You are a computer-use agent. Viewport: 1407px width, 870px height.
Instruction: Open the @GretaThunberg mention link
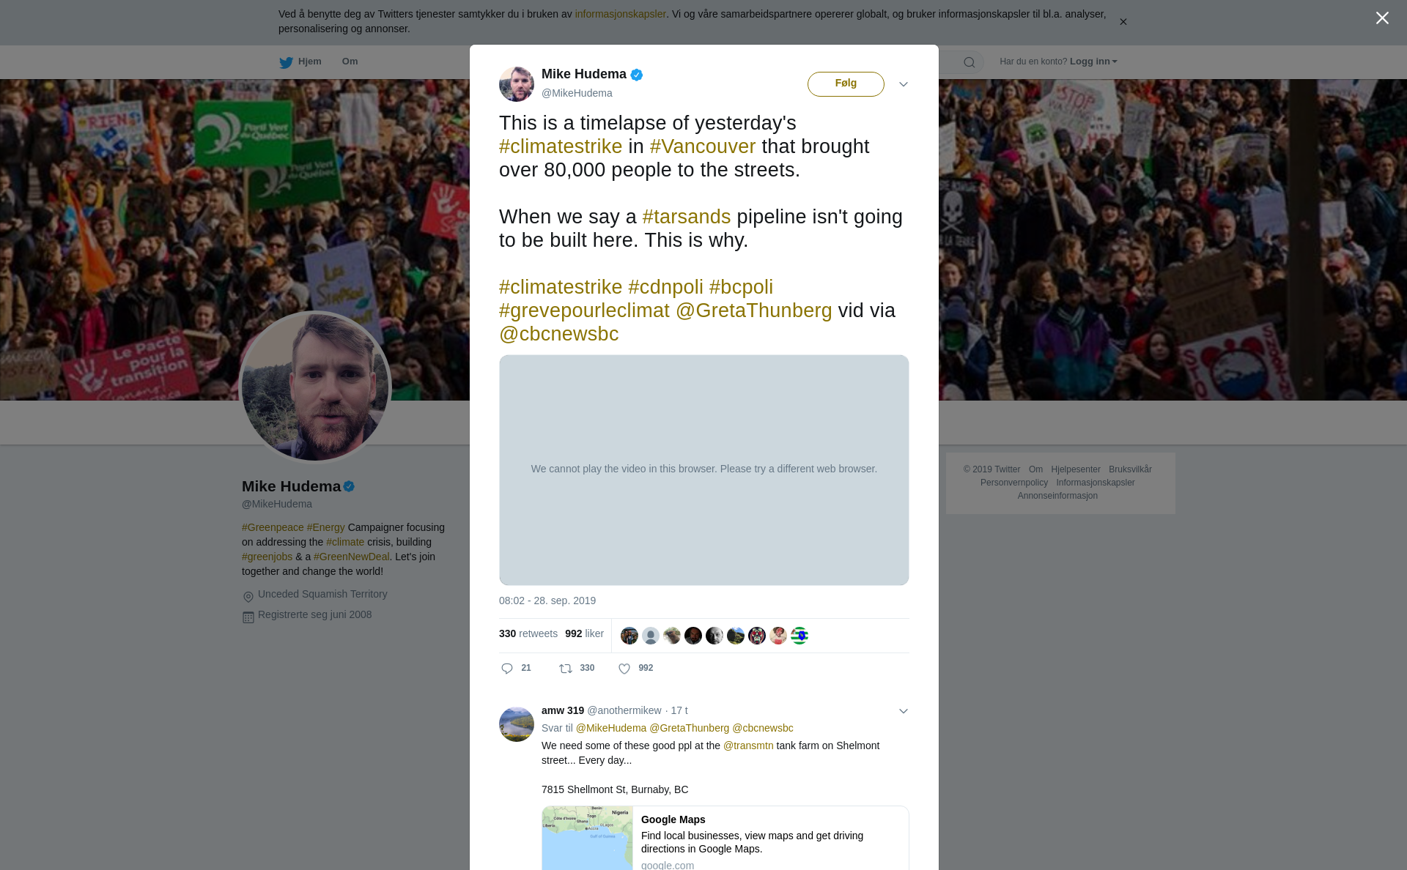754,311
